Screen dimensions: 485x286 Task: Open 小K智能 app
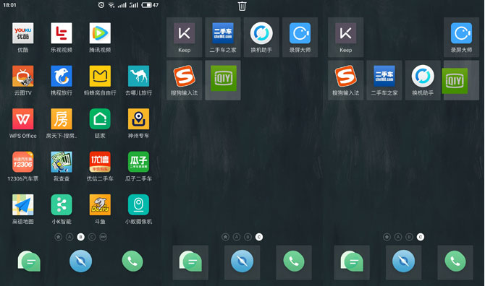pos(62,204)
